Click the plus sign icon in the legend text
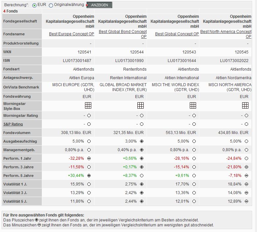 37,220
